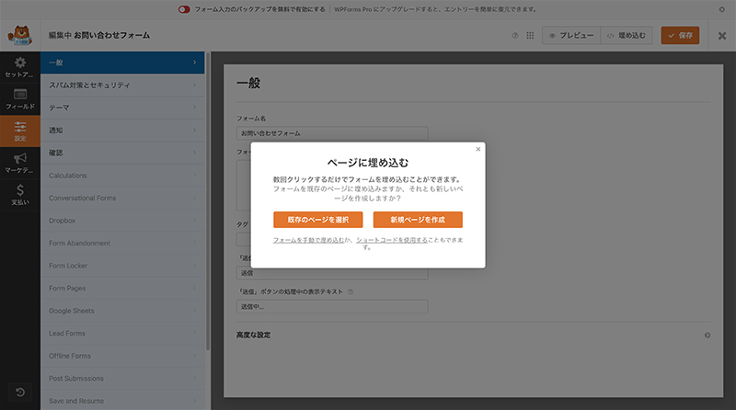Viewport: 736px width, 410px height.
Task: Select the 確認 confirmations menu item
Action: (124, 152)
